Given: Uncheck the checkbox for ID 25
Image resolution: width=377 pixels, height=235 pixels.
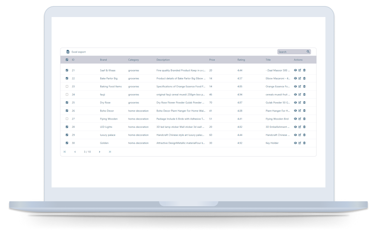Looking at the screenshot, I should [x=67, y=103].
